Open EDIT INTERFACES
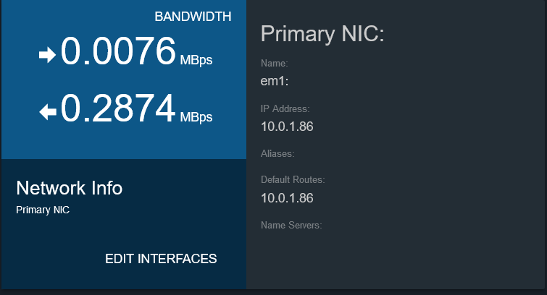This screenshot has height=295, width=547. [x=161, y=259]
